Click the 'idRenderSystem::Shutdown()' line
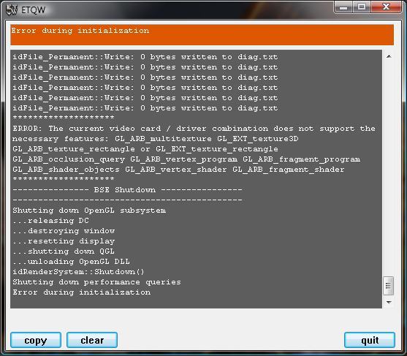This screenshot has width=407, height=356. (x=78, y=272)
